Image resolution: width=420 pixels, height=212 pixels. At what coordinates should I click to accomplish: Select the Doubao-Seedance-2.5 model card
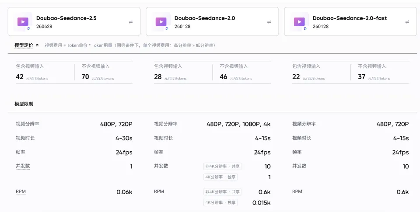coord(74,21)
